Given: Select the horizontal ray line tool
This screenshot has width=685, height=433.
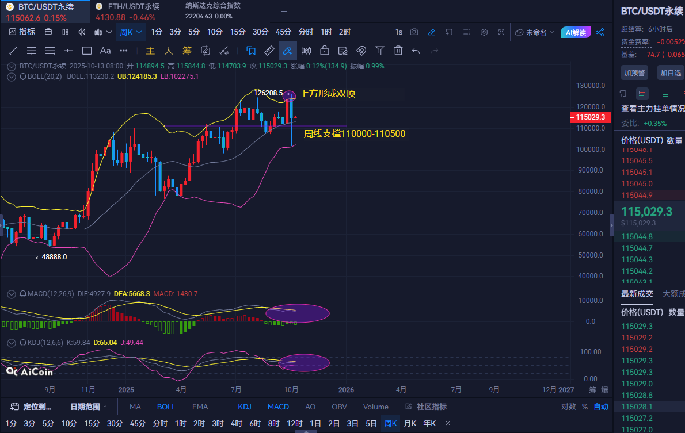Looking at the screenshot, I should point(68,51).
